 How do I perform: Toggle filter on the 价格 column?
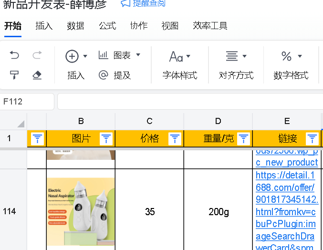[x=175, y=139]
